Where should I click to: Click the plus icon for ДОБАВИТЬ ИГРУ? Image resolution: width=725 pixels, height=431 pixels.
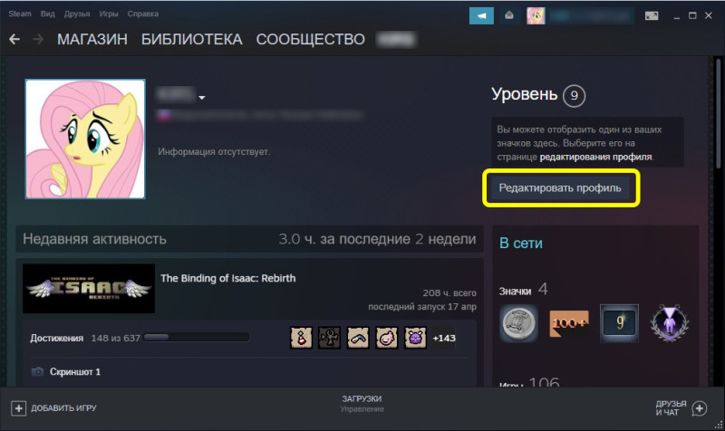click(18, 408)
